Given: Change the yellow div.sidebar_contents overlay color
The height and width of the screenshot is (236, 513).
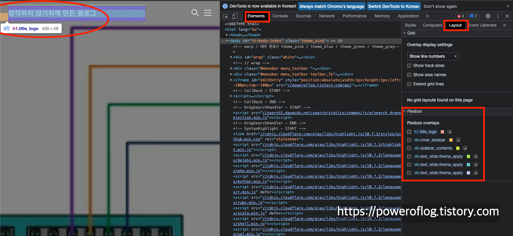Looking at the screenshot, I should pyautogui.click(x=458, y=148).
